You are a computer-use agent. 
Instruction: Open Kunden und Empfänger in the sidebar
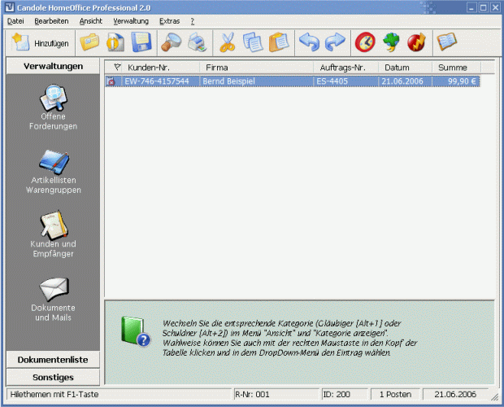54,234
